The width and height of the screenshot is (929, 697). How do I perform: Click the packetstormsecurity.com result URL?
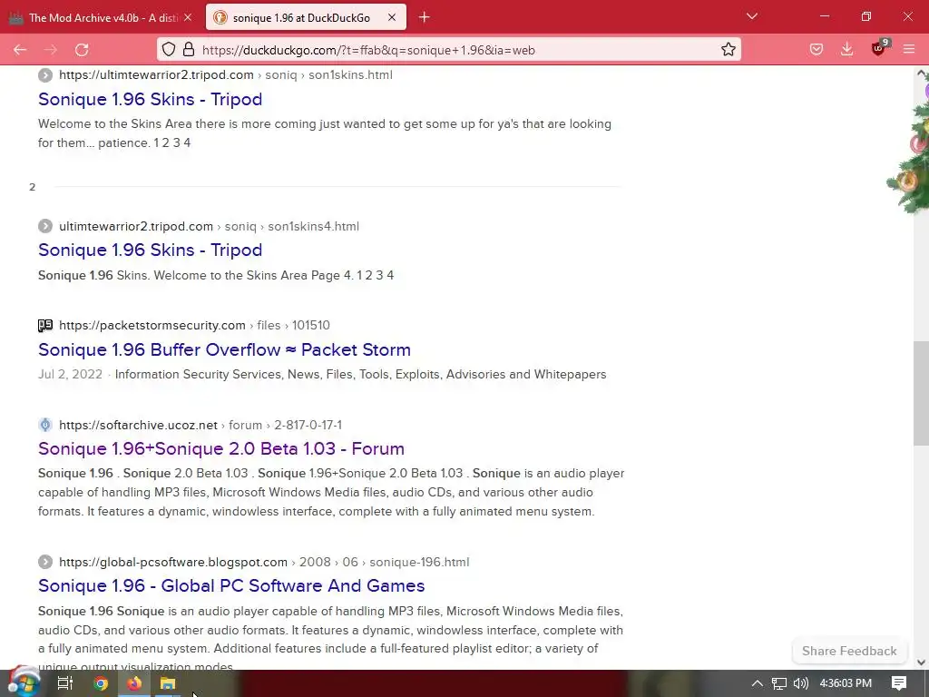[194, 325]
